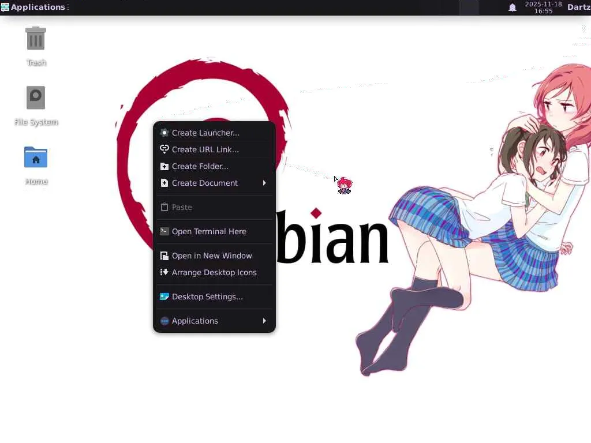The image size is (591, 443).
Task: Click the "Home" label text
Action: pyautogui.click(x=36, y=182)
